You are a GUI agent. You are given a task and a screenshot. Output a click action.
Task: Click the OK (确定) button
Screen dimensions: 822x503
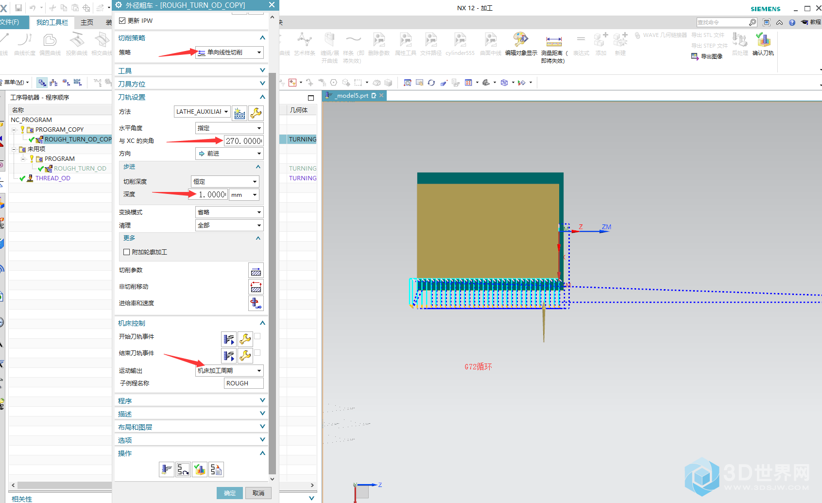pos(230,493)
